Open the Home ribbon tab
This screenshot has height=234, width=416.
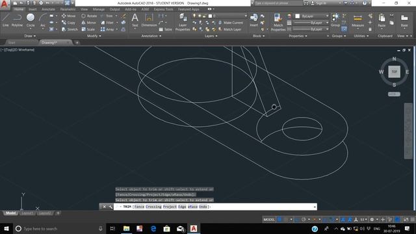coord(19,9)
